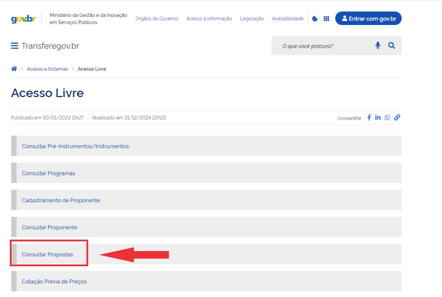Share the page on Facebook
Image resolution: width=442 pixels, height=297 pixels.
[369, 117]
